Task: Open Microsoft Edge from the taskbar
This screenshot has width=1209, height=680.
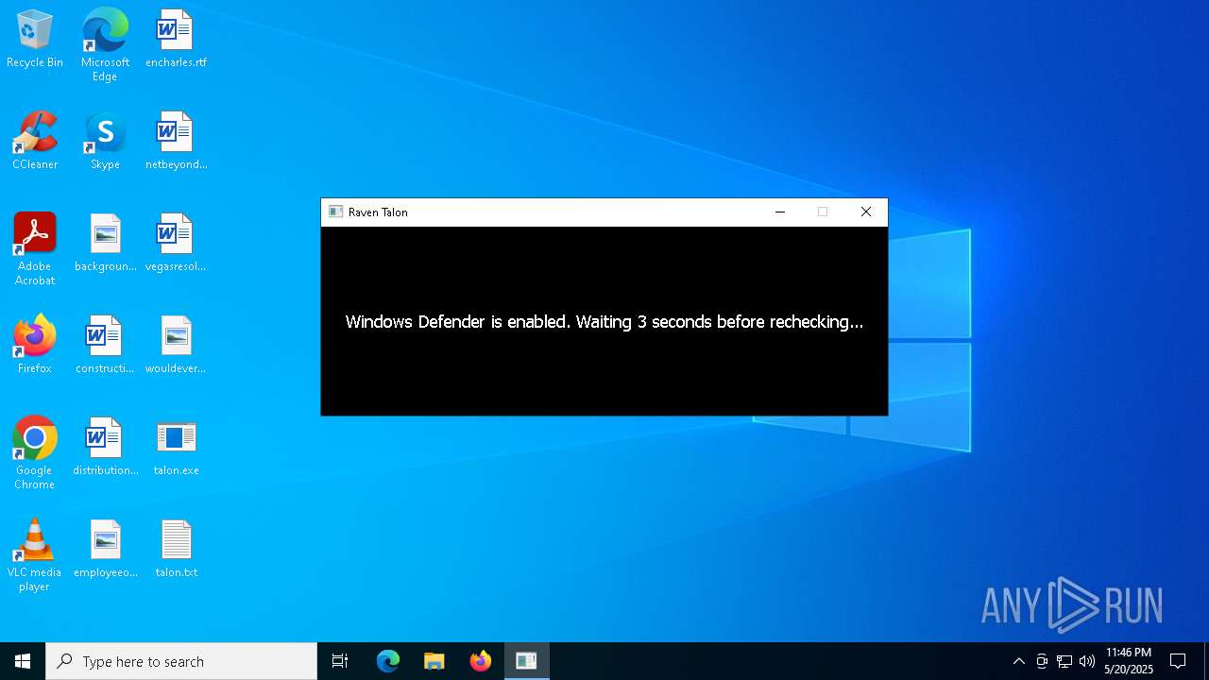Action: [x=388, y=661]
